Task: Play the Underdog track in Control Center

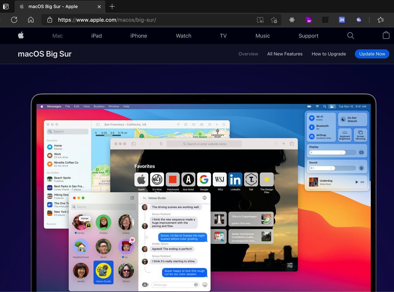Action: 356,182
